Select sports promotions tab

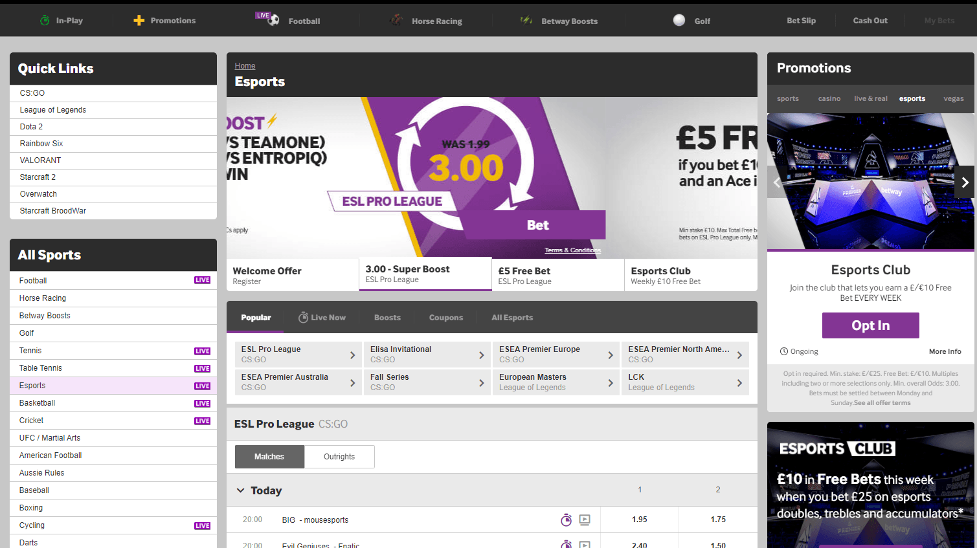click(788, 99)
